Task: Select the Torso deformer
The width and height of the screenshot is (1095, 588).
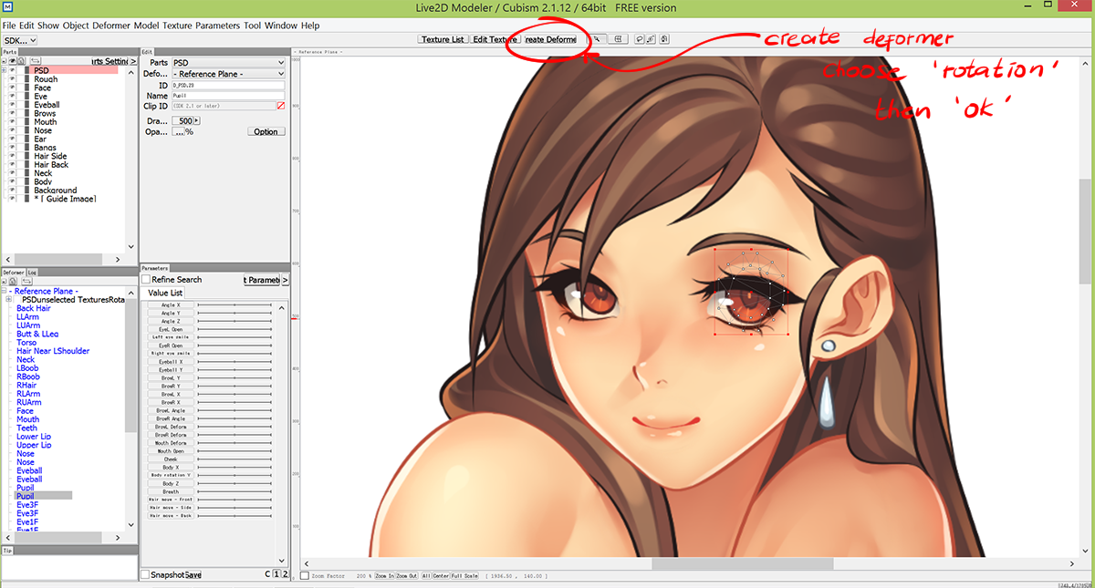Action: coord(26,343)
